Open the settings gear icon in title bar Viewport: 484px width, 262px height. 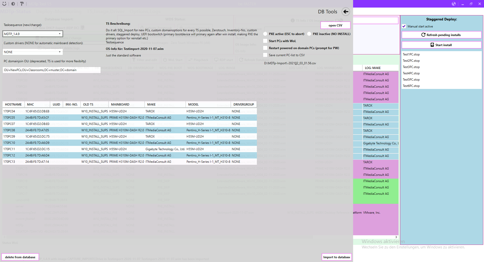pyautogui.click(x=13, y=4)
